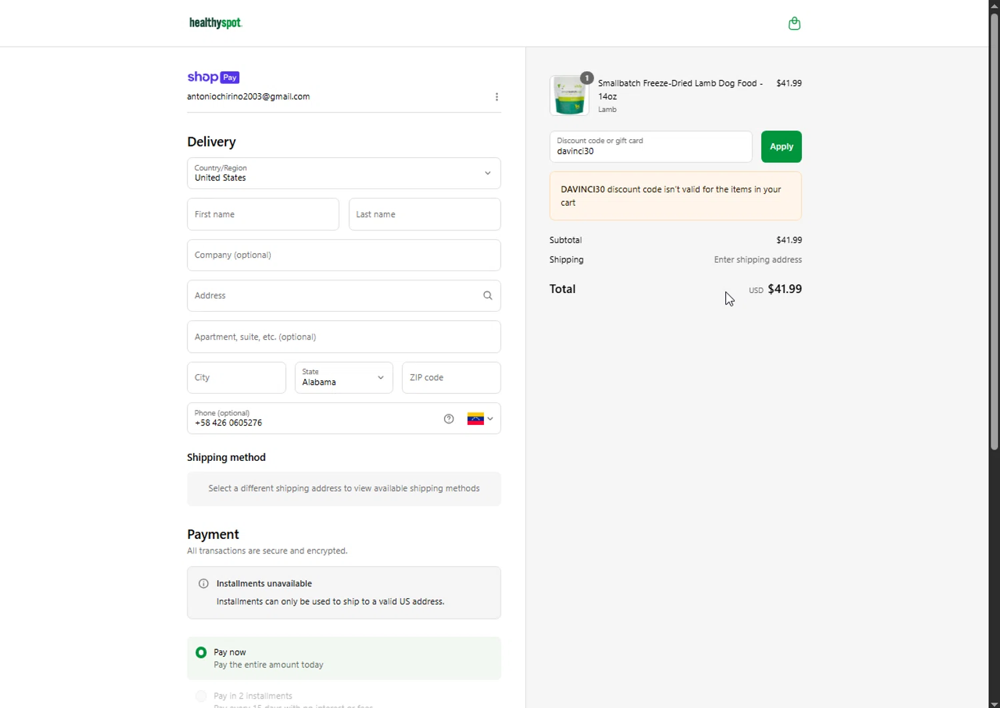Click the Company (optional) field
This screenshot has width=1000, height=708.
tap(344, 255)
